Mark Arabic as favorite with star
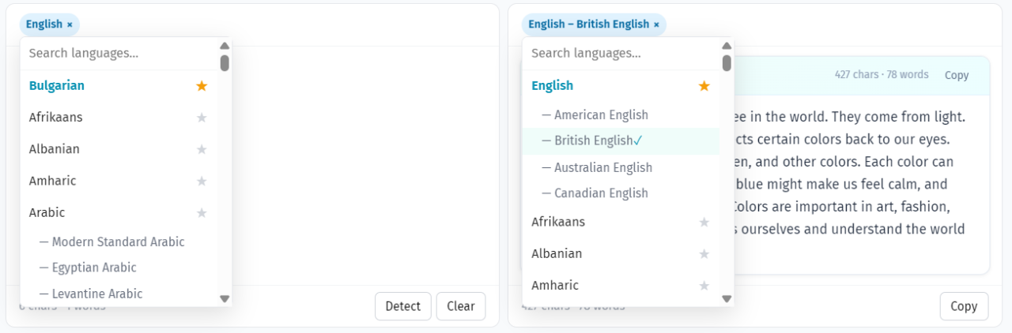The width and height of the screenshot is (1012, 333). (202, 213)
